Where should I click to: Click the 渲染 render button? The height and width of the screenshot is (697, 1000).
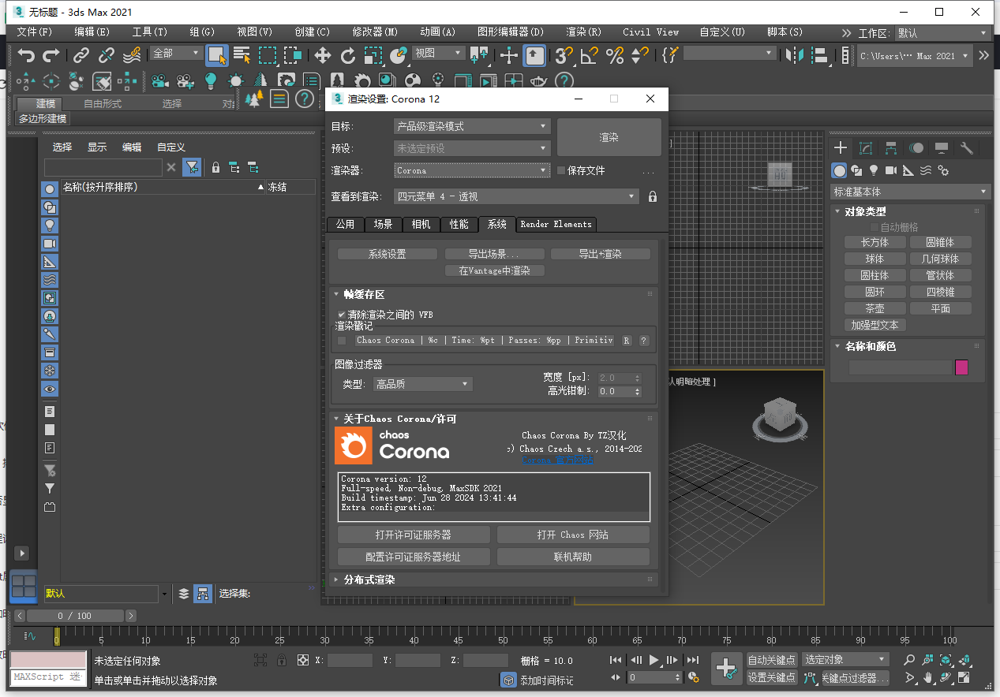tap(609, 137)
